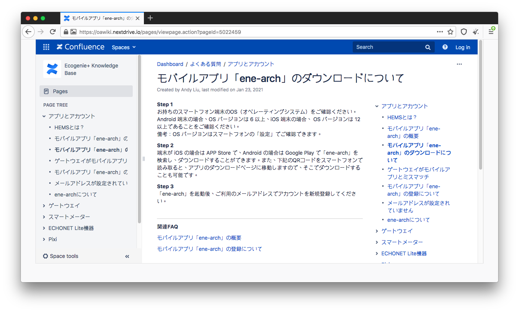
Task: Open メールアドレスが設定されてい in the left page tree
Action: (x=91, y=183)
